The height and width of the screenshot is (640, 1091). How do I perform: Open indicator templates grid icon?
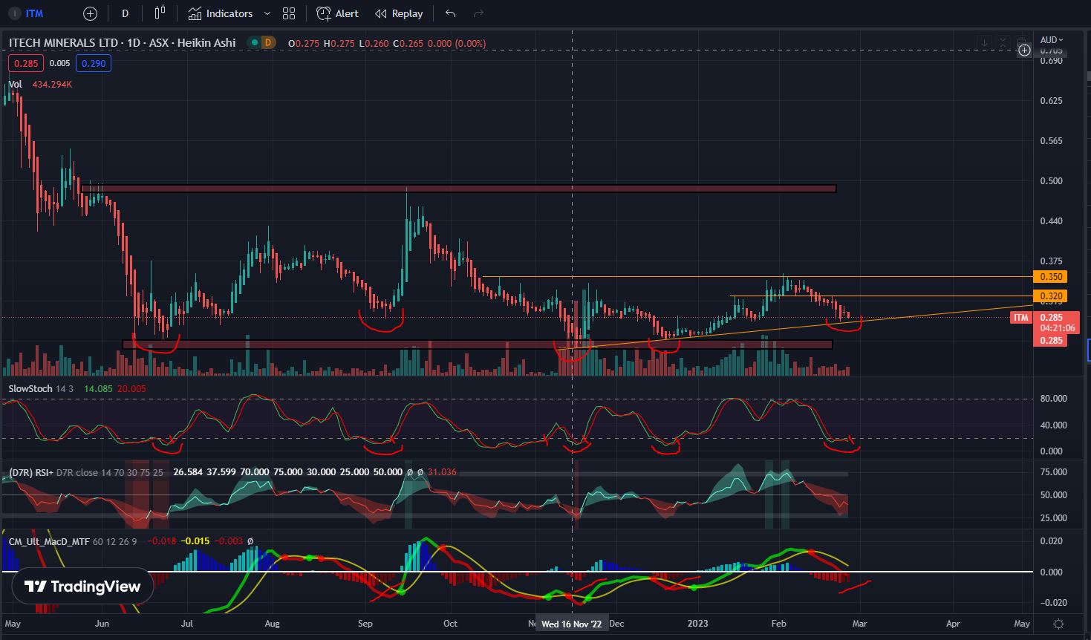tap(289, 13)
